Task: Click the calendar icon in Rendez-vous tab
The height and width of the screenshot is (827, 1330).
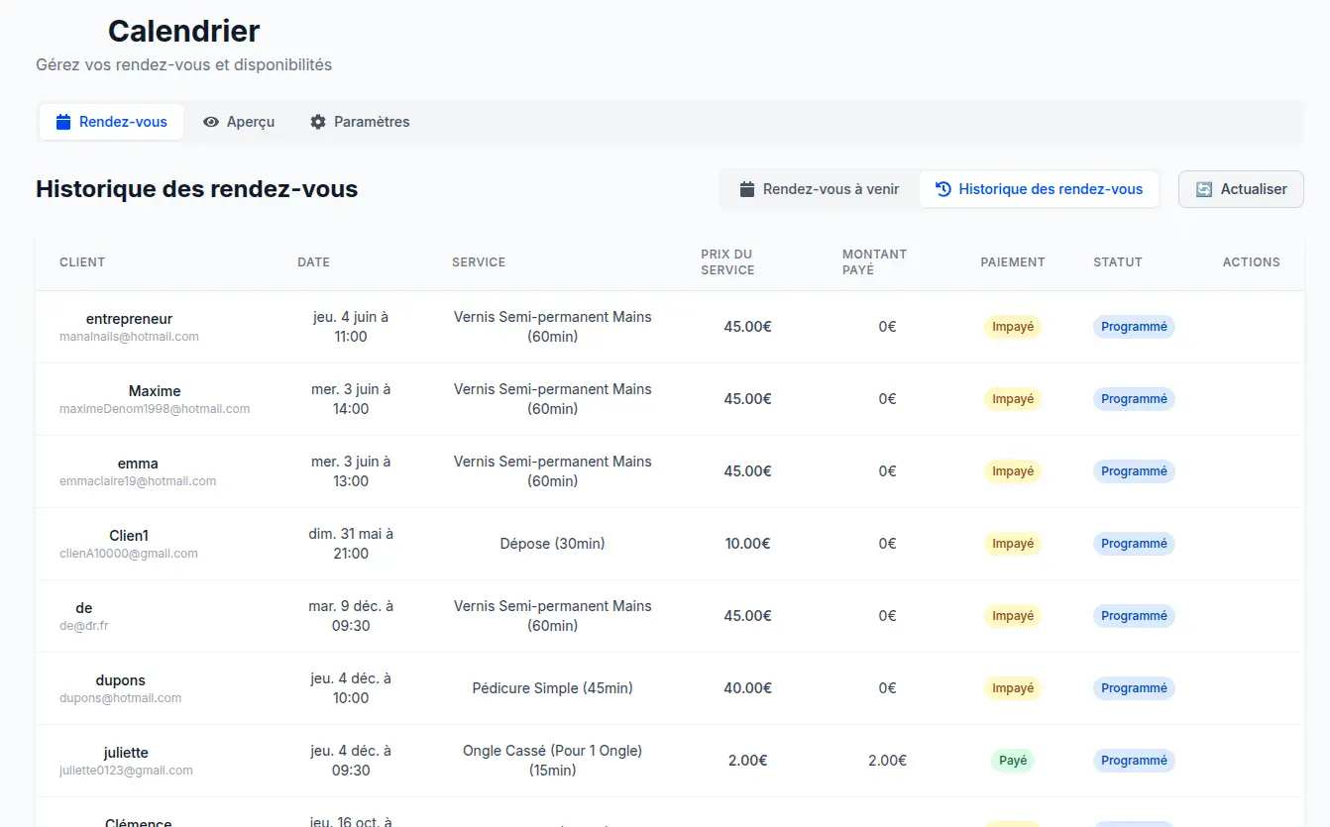Action: click(63, 122)
